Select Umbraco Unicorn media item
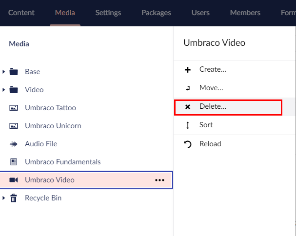This screenshot has width=296, height=236. point(53,126)
